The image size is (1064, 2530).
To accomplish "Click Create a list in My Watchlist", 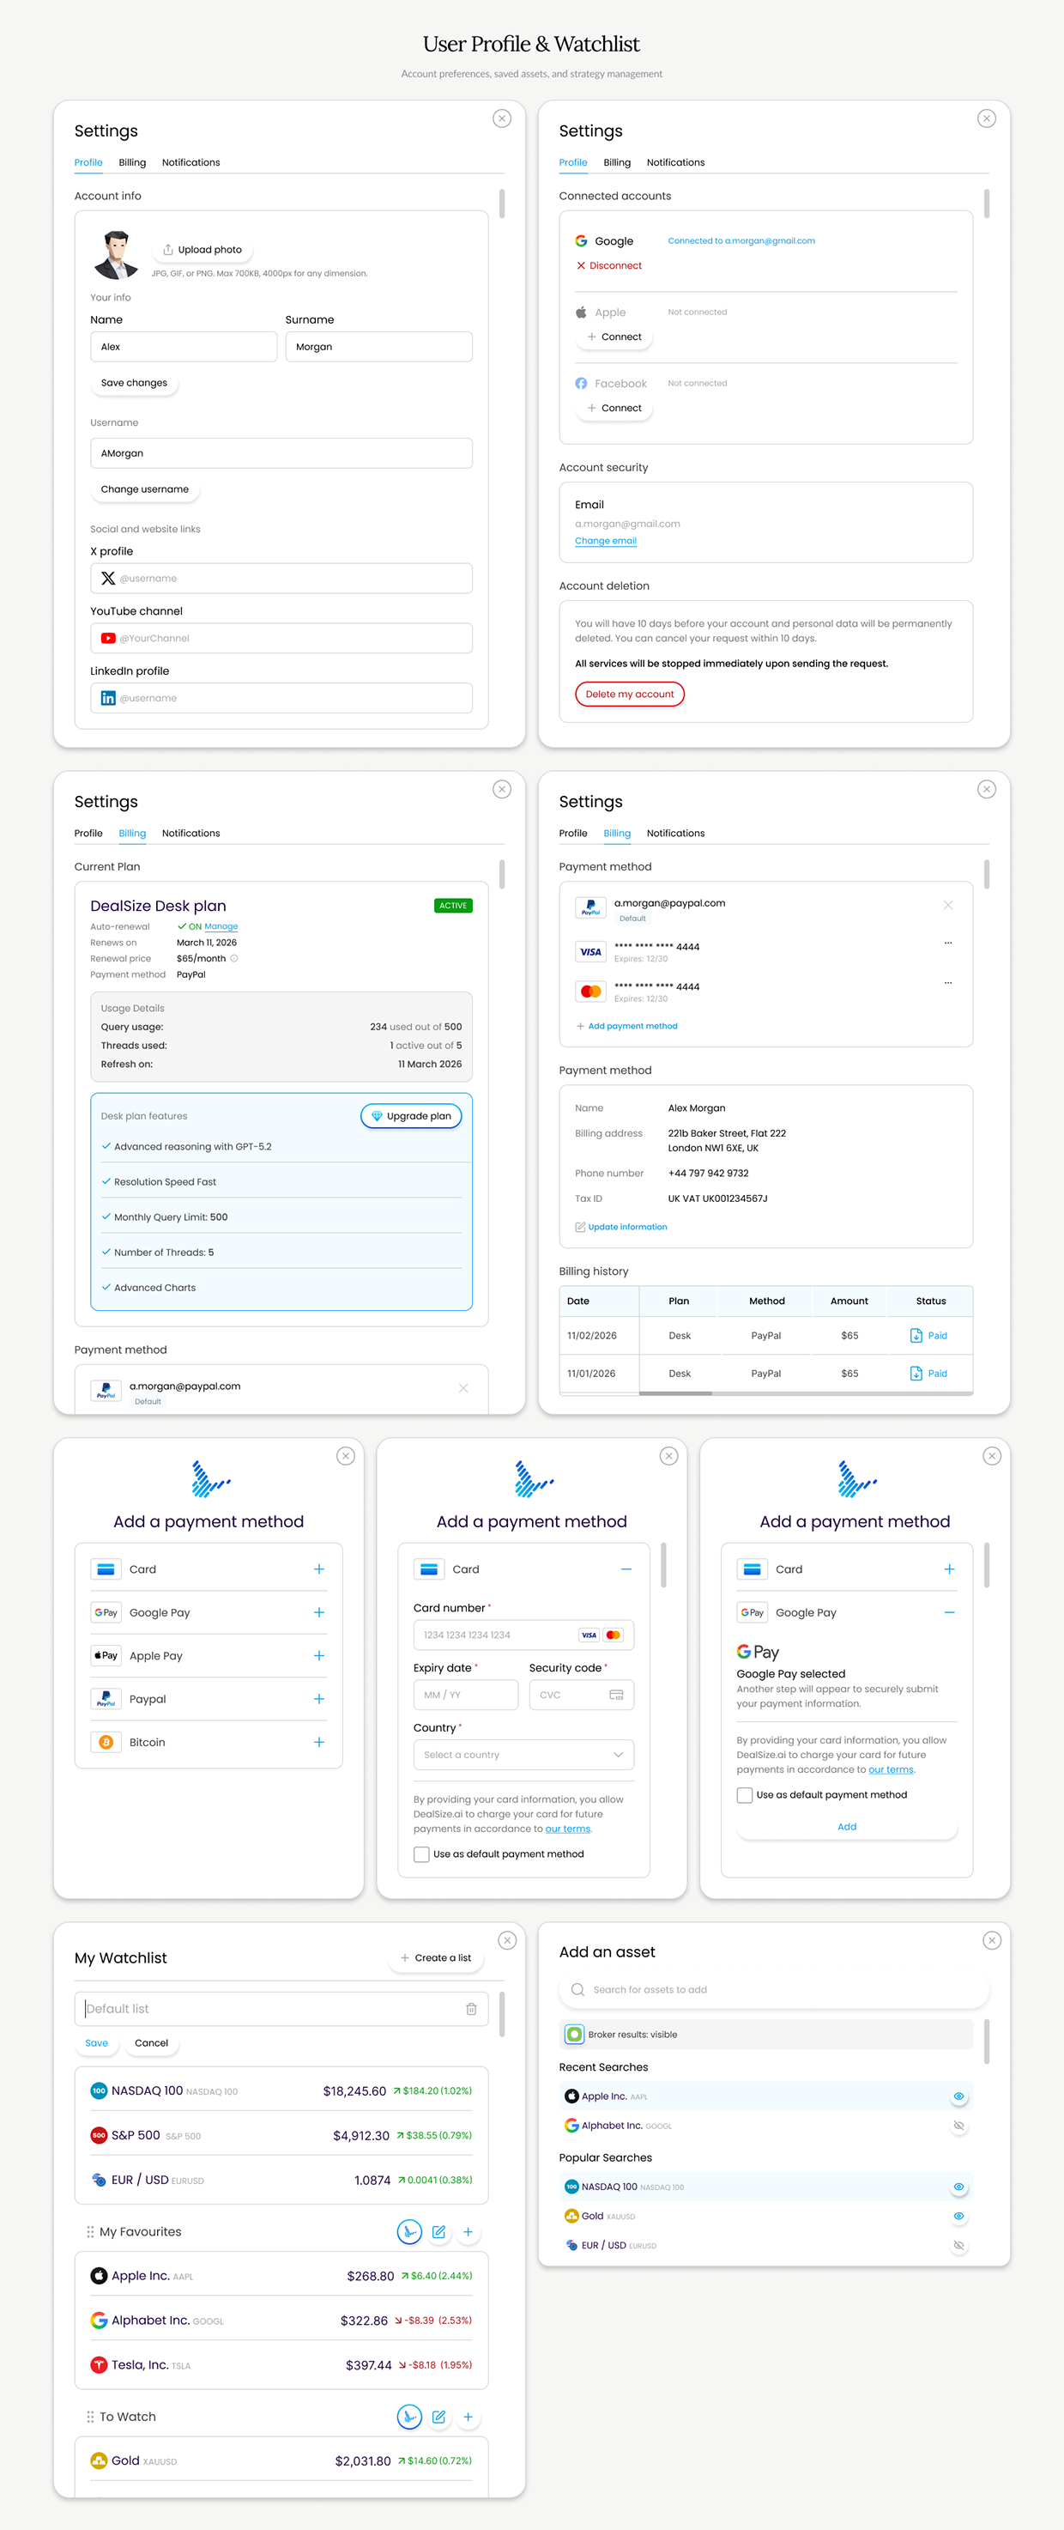I will [x=435, y=1957].
